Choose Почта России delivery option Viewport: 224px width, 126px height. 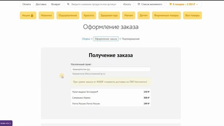(x=111, y=104)
